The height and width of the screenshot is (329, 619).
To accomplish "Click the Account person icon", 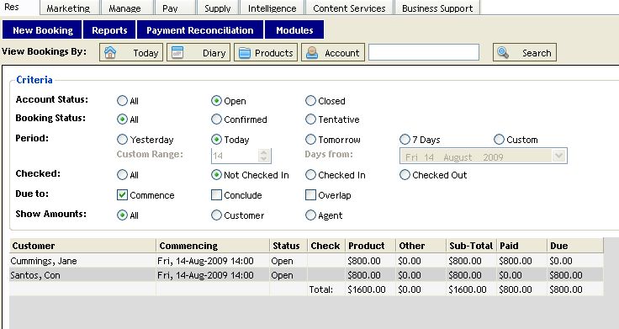I will (x=312, y=53).
